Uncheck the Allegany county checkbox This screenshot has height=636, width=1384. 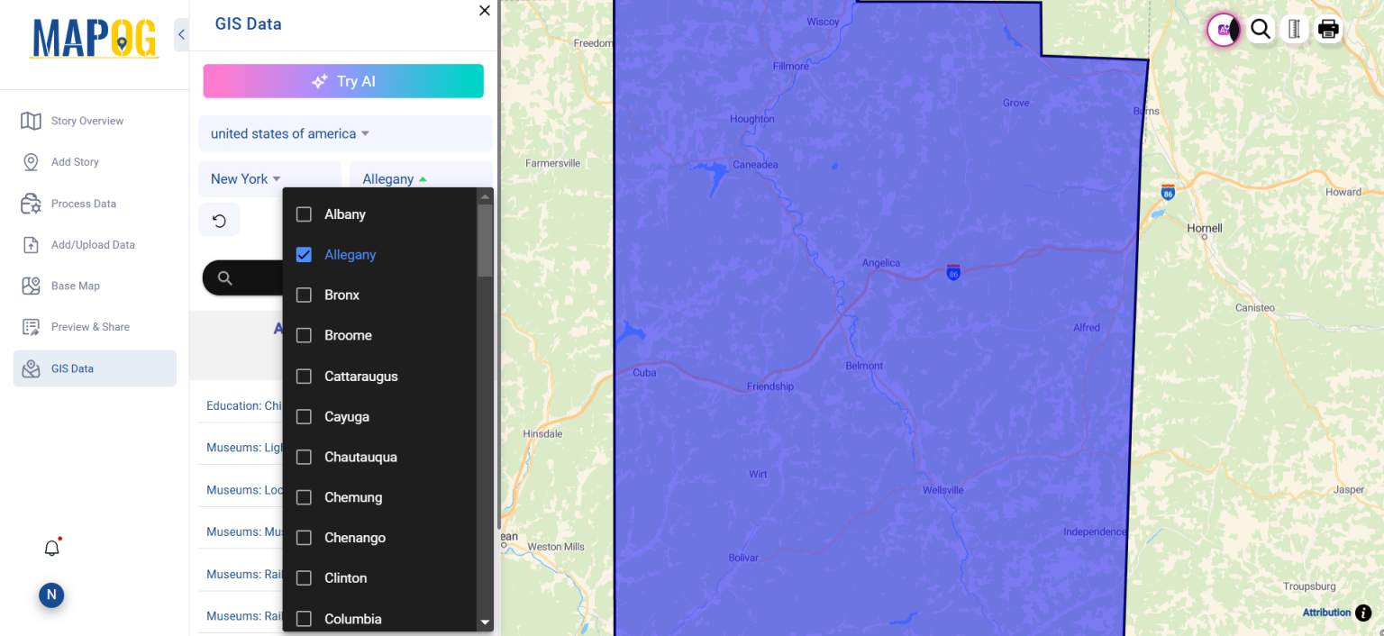[304, 254]
